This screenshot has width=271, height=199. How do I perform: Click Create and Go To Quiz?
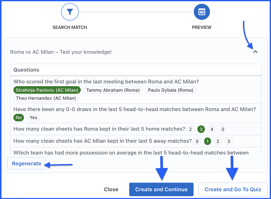tap(233, 189)
